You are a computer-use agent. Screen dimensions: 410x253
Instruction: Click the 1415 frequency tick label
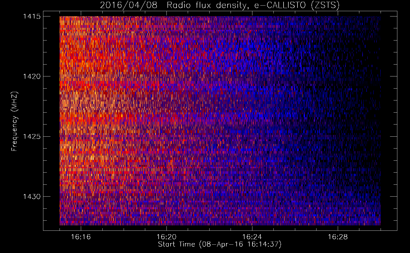click(x=32, y=16)
